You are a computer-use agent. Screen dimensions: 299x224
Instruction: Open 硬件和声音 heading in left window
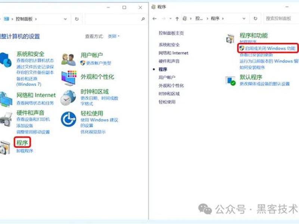[x=30, y=113]
